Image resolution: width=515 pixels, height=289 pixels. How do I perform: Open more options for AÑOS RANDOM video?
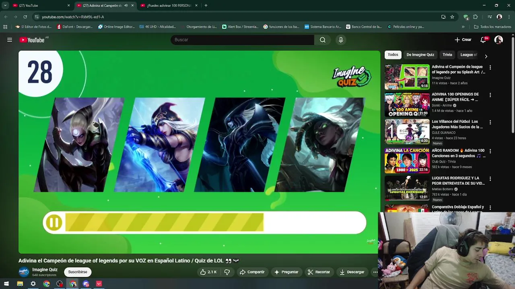point(490,151)
